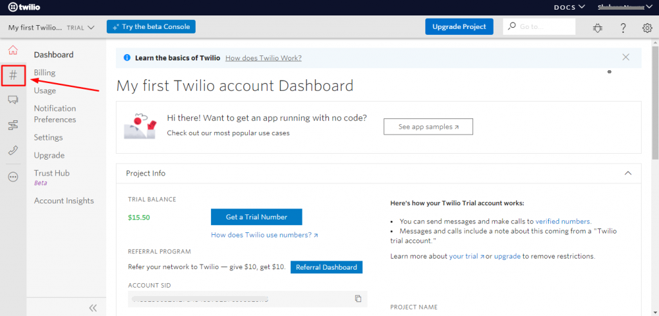Click the Upgrade Project button
The image size is (659, 316).
(459, 26)
